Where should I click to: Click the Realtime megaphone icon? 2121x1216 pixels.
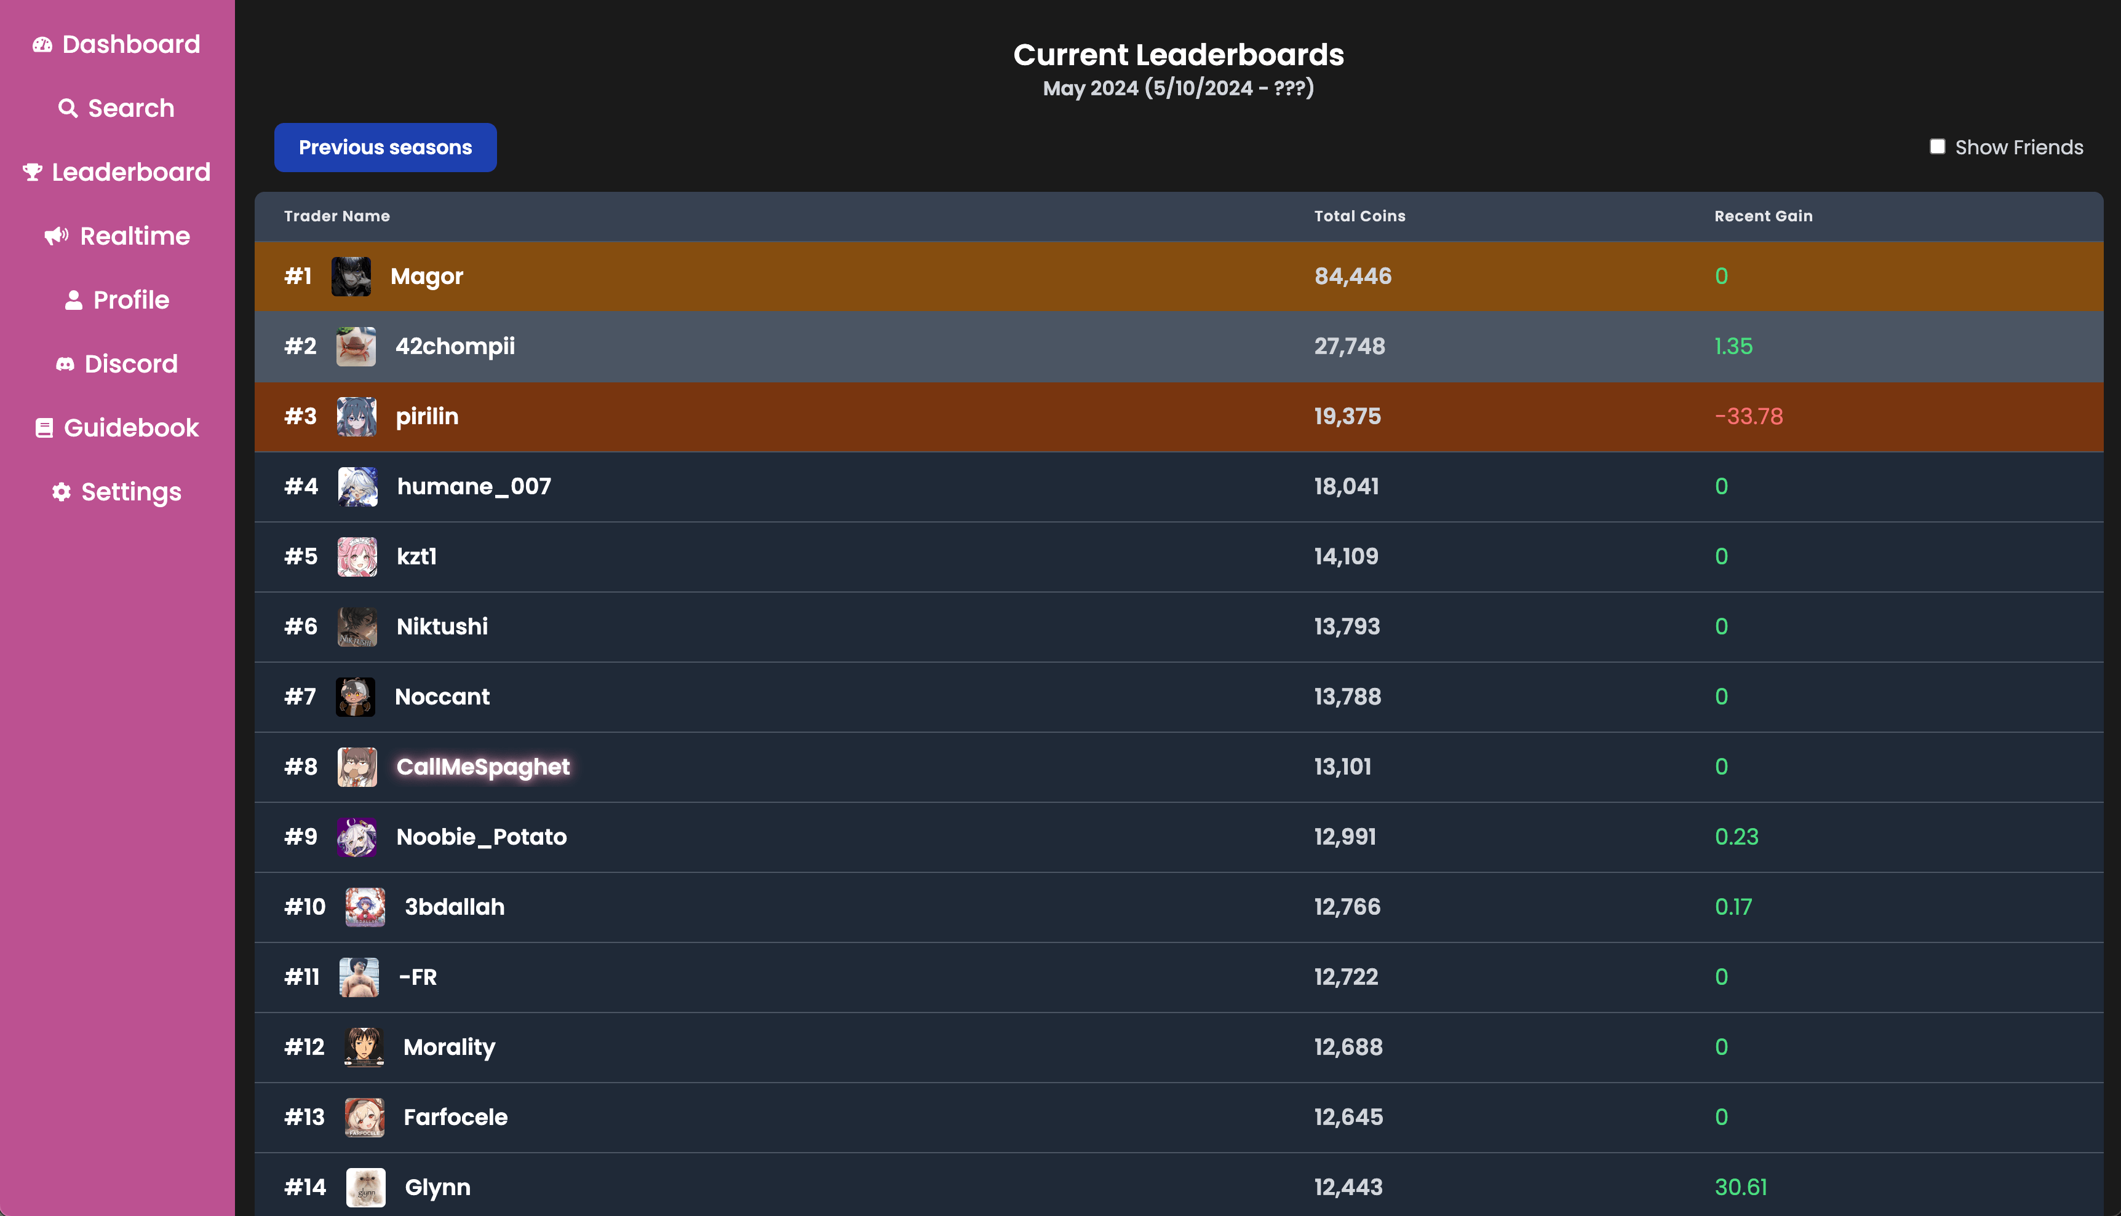coord(57,236)
